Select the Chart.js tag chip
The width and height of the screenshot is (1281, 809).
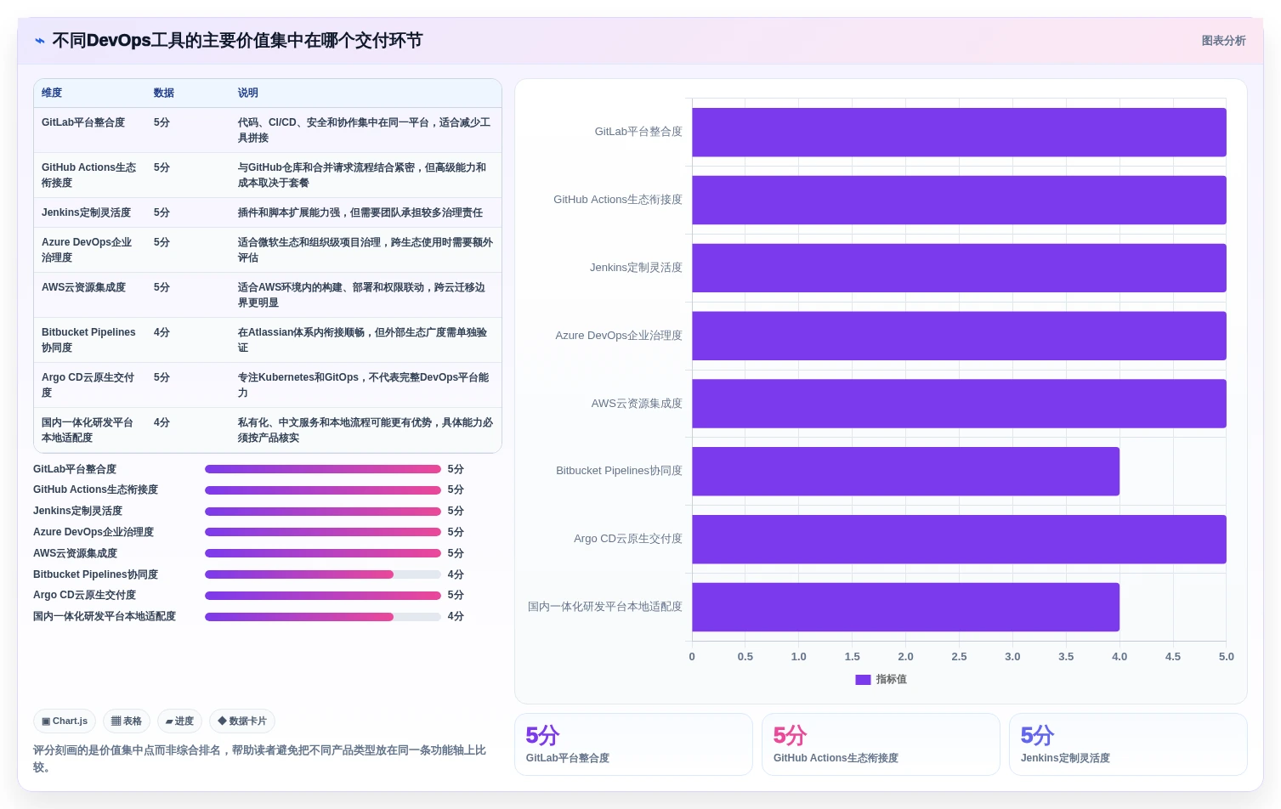coord(65,721)
